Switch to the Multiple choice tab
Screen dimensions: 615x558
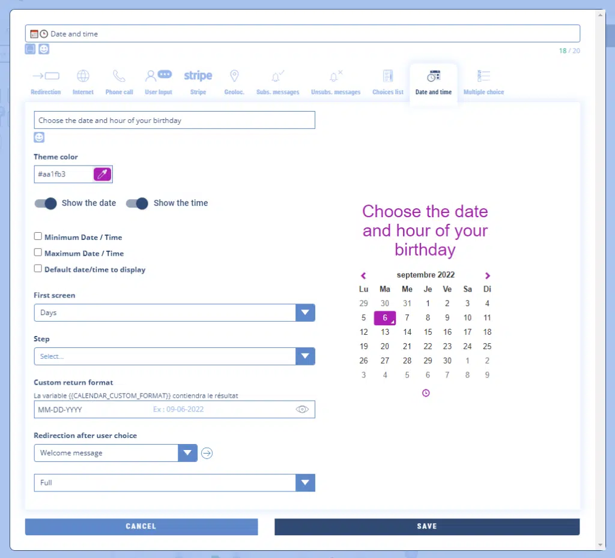(x=483, y=82)
